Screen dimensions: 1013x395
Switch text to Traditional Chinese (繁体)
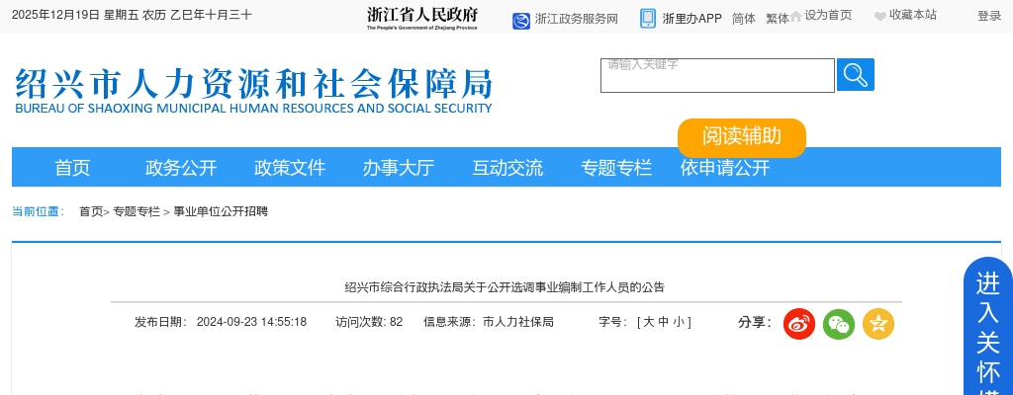point(778,19)
